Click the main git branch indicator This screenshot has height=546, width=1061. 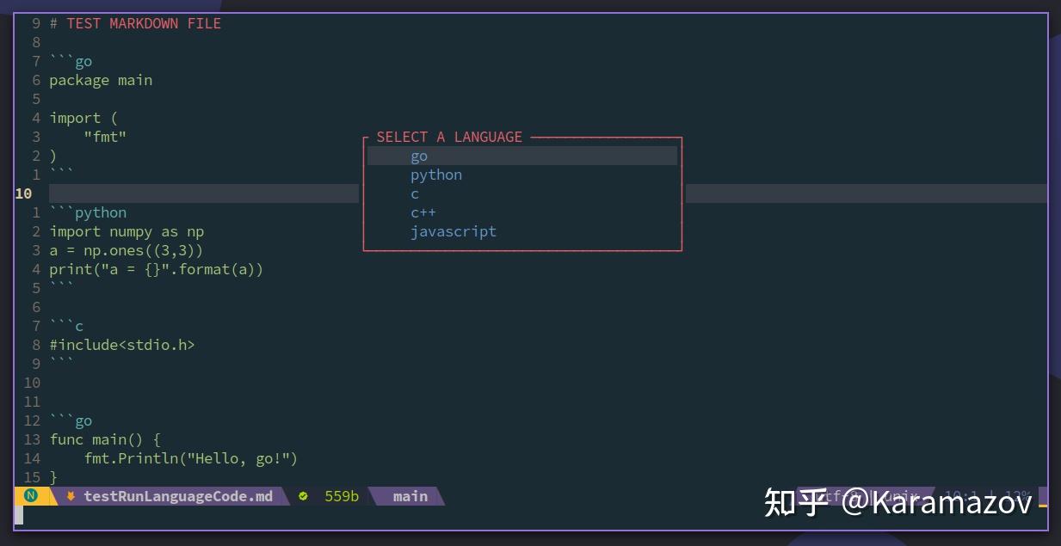[x=410, y=496]
